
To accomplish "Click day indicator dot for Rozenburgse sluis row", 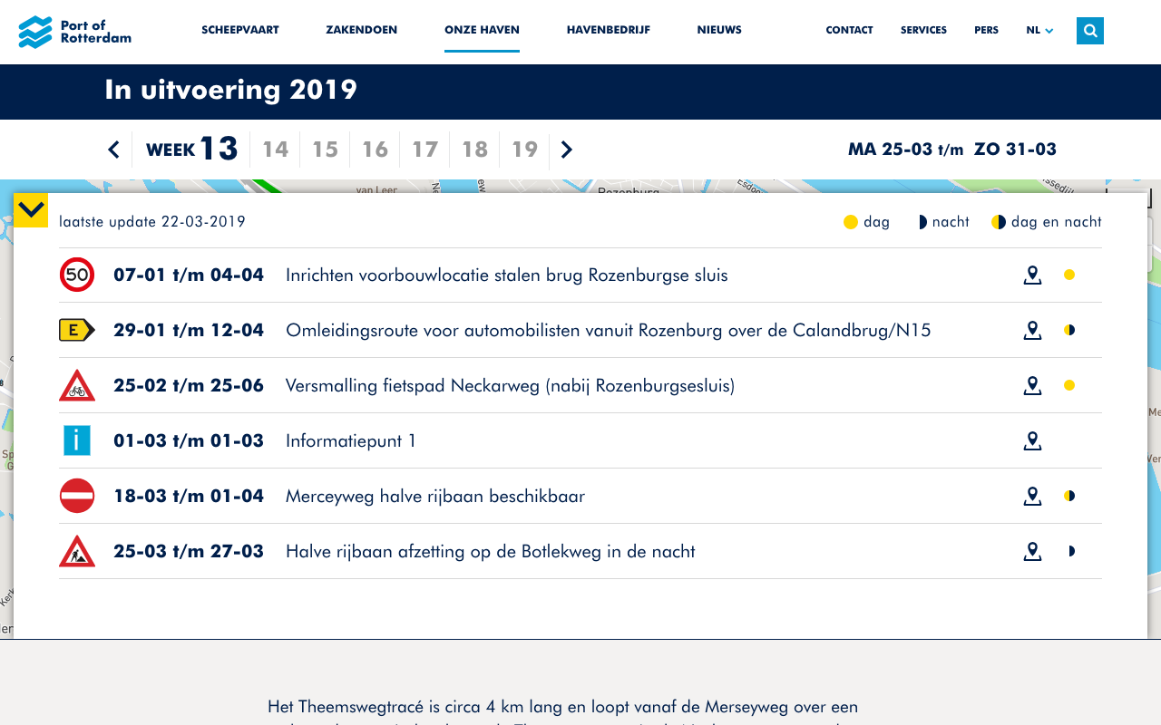I will pos(1069,275).
